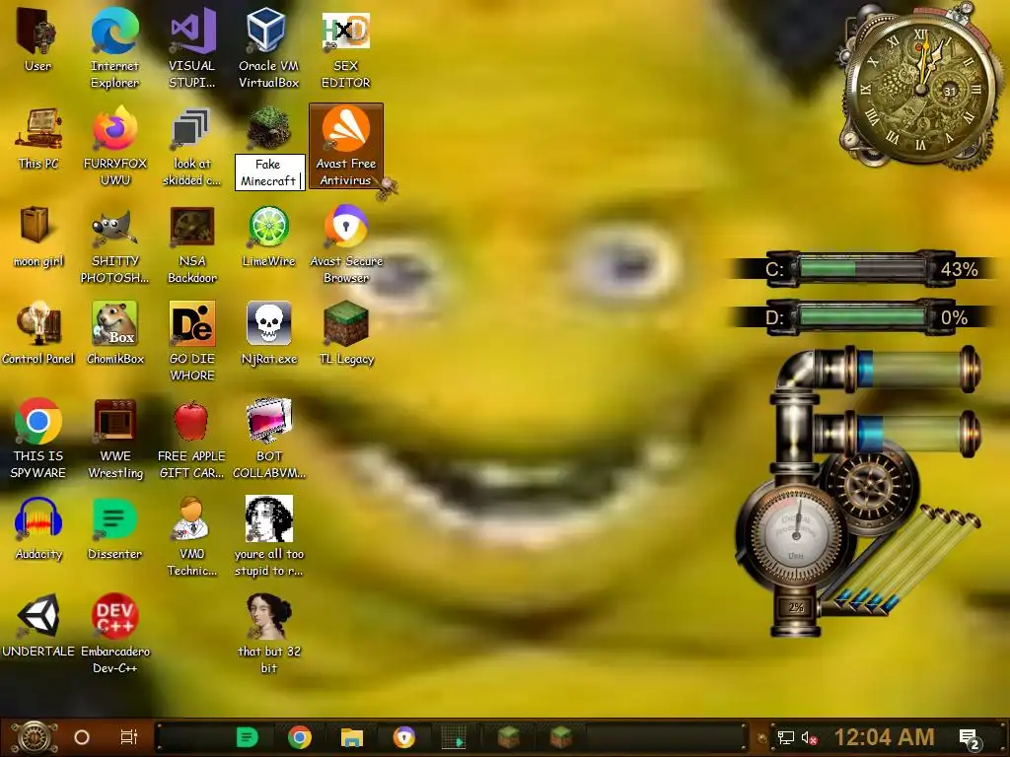Open Avast Secure Browser taskbar button
The width and height of the screenshot is (1010, 757).
[x=403, y=737]
